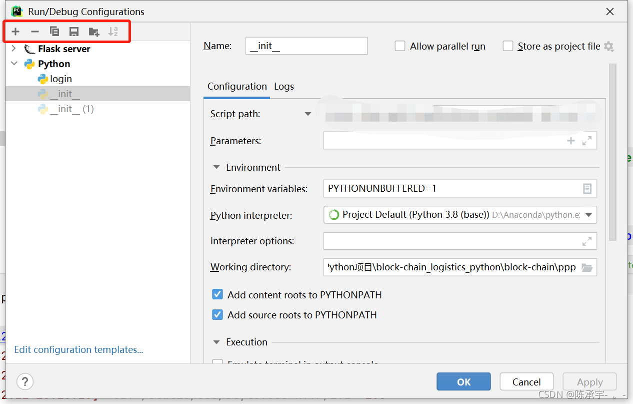633x404 pixels.
Task: Click the Save Configuration disk icon
Action: click(74, 32)
